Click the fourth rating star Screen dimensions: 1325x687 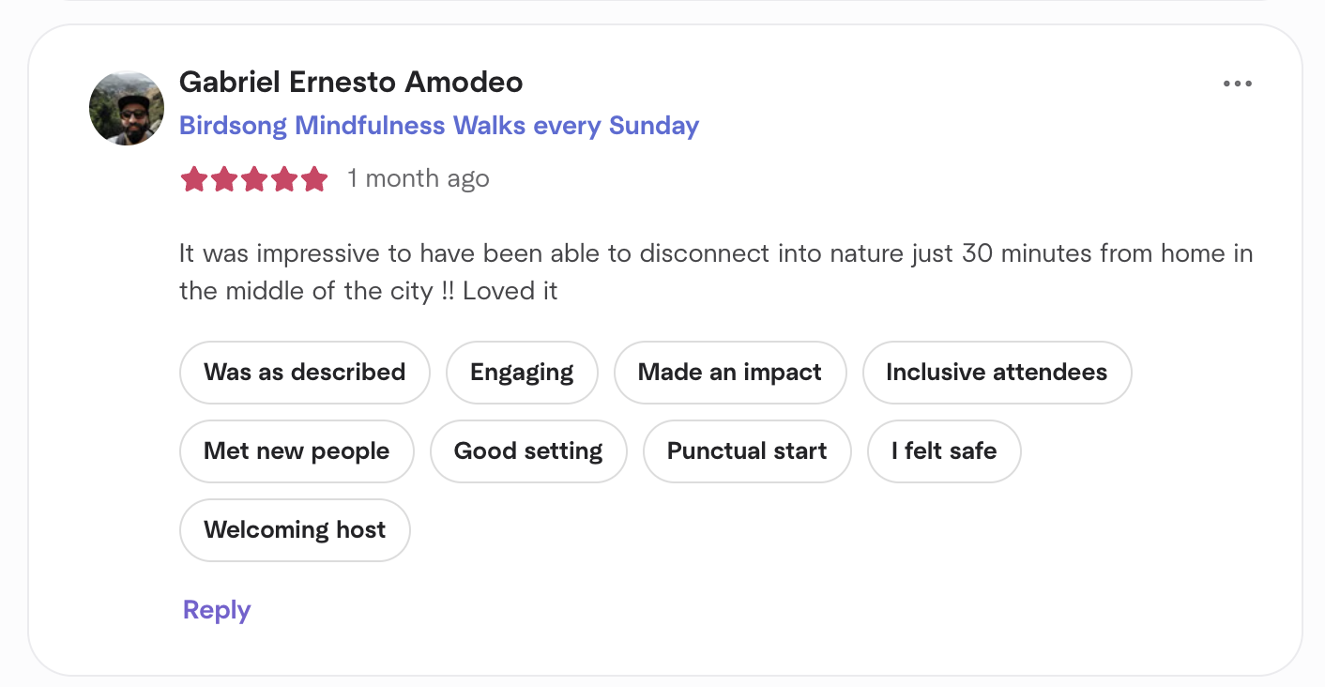pos(284,178)
